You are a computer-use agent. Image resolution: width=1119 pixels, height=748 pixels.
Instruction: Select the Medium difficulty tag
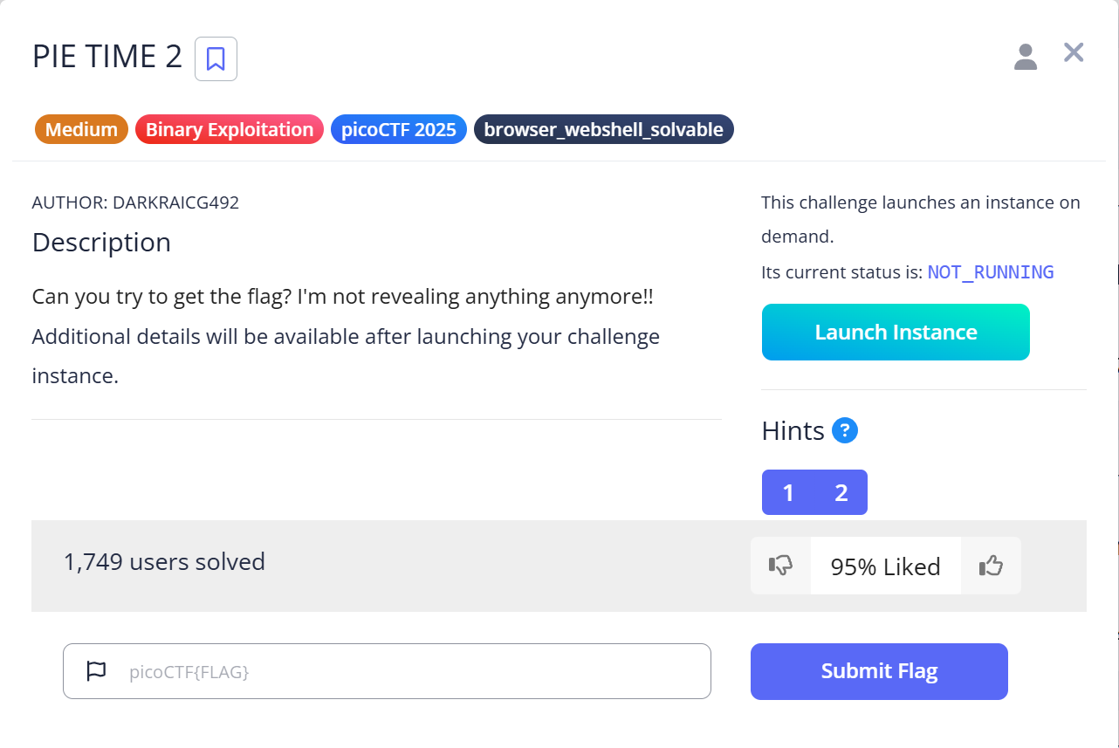coord(81,130)
